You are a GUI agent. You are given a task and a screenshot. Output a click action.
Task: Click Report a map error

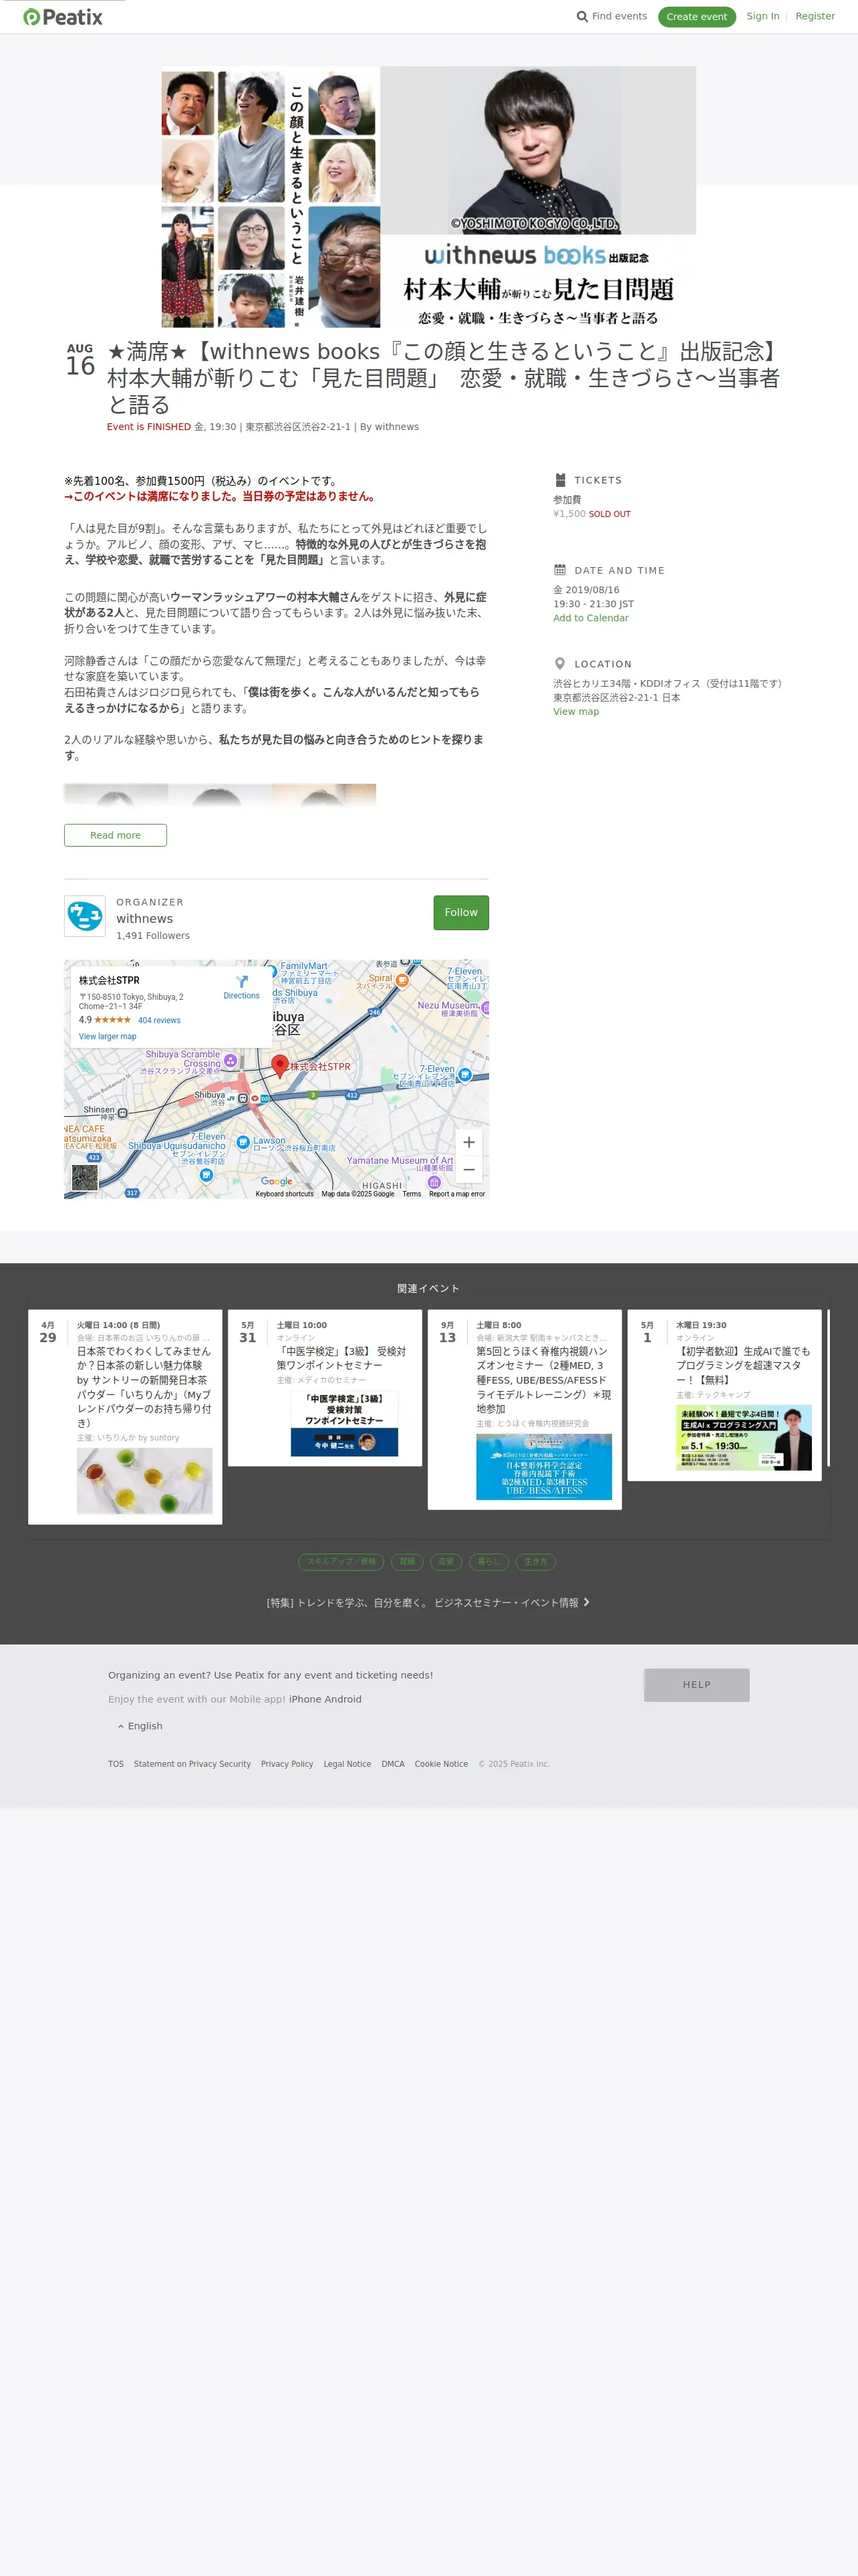pos(458,1194)
